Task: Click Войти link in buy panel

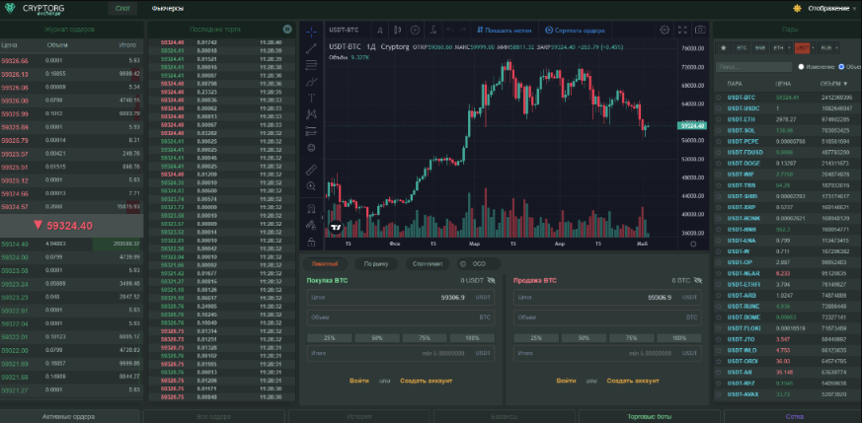Action: pos(359,381)
